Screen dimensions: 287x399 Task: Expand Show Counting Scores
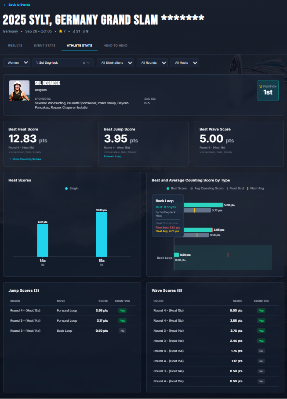pyautogui.click(x=25, y=159)
